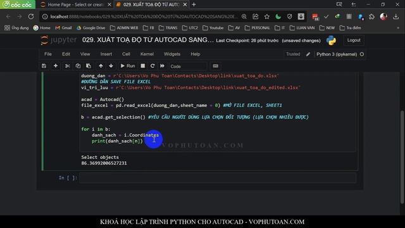The width and height of the screenshot is (405, 228).
Task: Open the TRANS bookmark folder
Action: pos(168,28)
